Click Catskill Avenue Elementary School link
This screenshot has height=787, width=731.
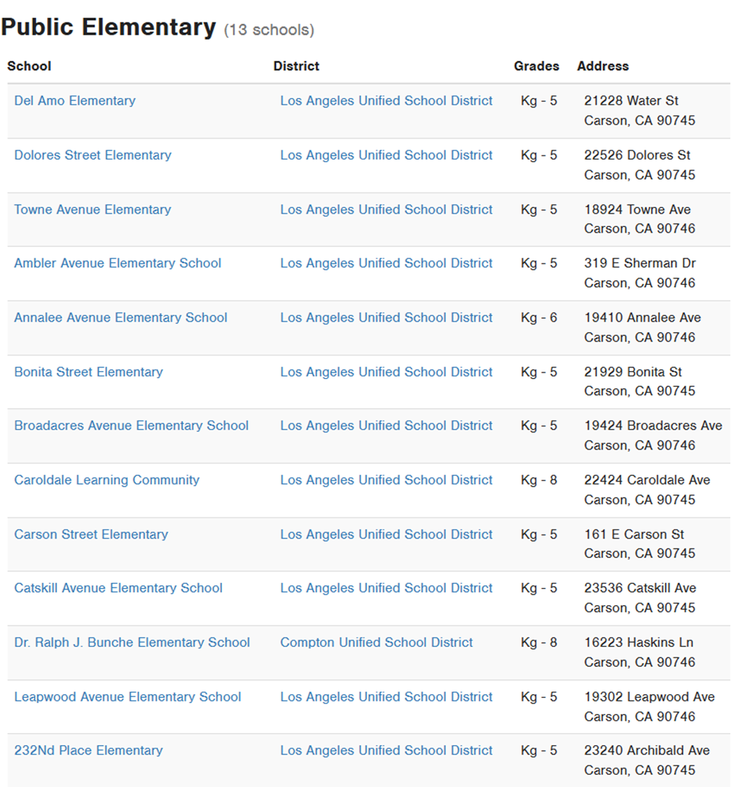[118, 589]
